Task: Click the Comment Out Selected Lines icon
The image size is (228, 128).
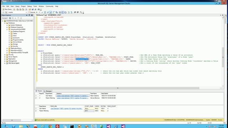Action: pyautogui.click(x=69, y=12)
